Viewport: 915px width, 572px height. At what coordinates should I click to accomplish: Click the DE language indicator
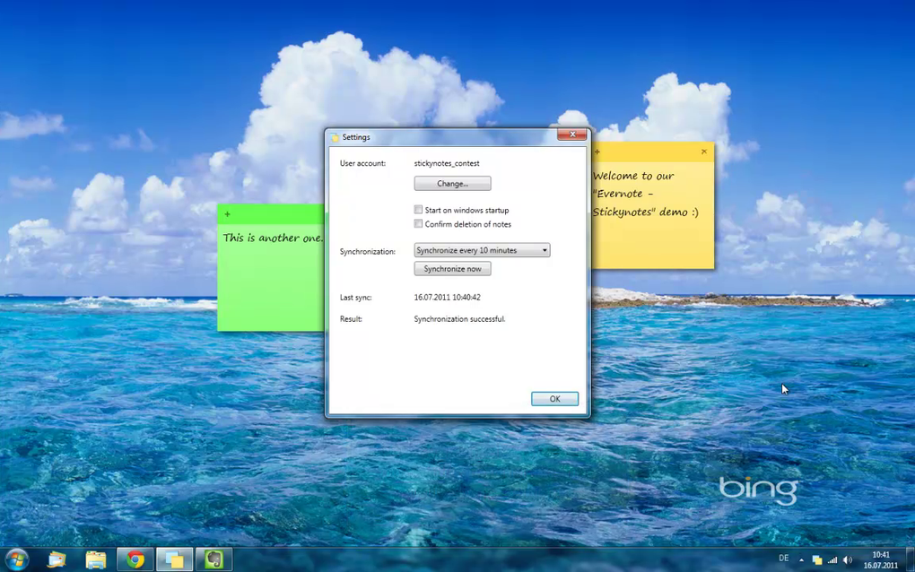(784, 559)
